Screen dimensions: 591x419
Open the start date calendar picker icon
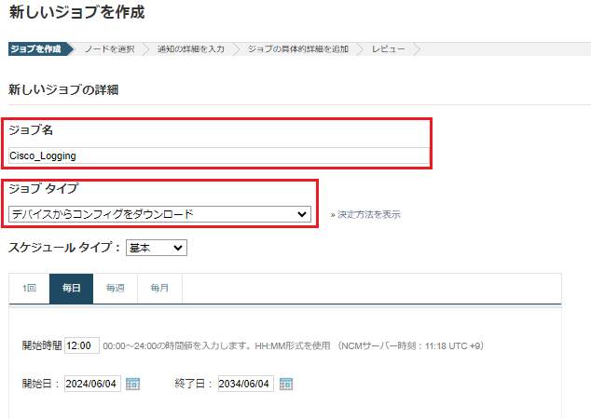tap(132, 384)
